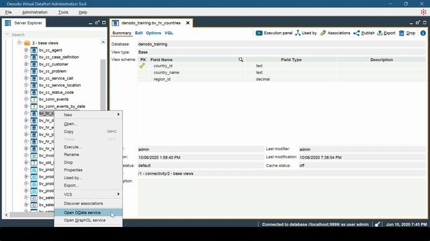
Task: Click the bv_cc_service_location view icon
Action: tap(34, 85)
